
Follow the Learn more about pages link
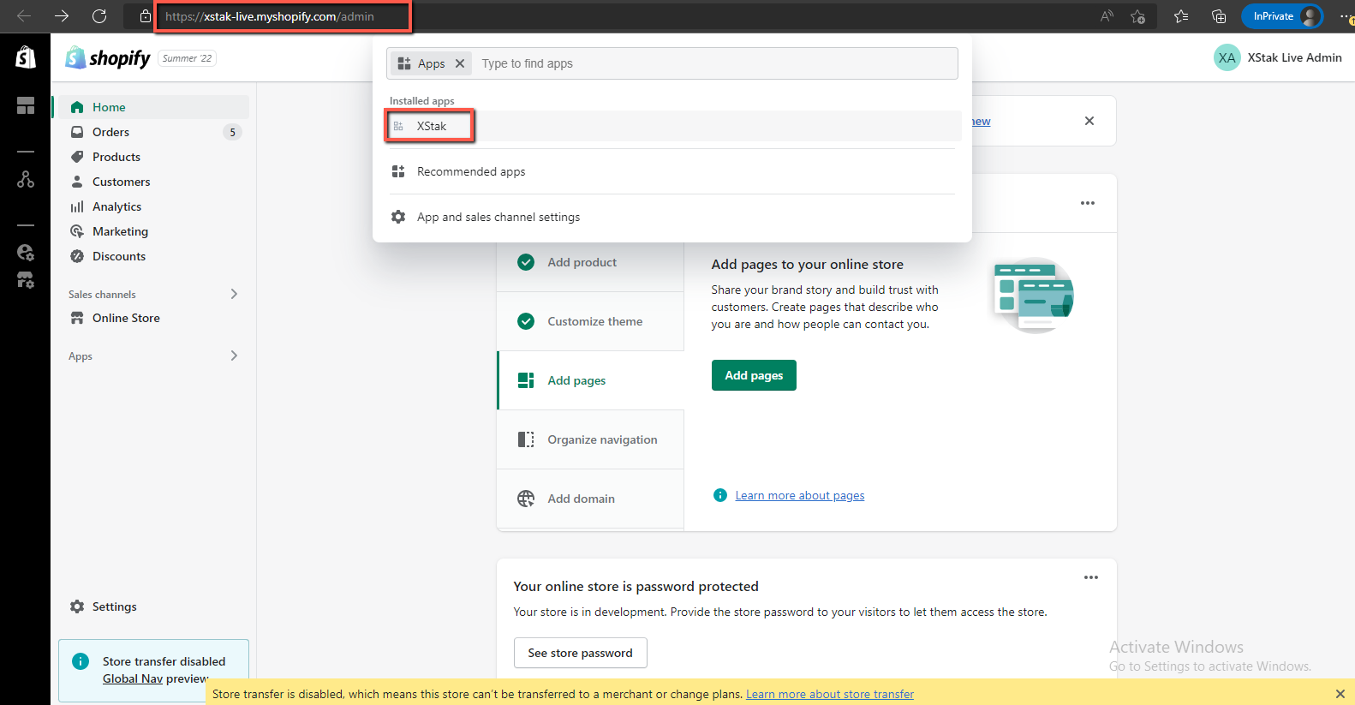[799, 495]
